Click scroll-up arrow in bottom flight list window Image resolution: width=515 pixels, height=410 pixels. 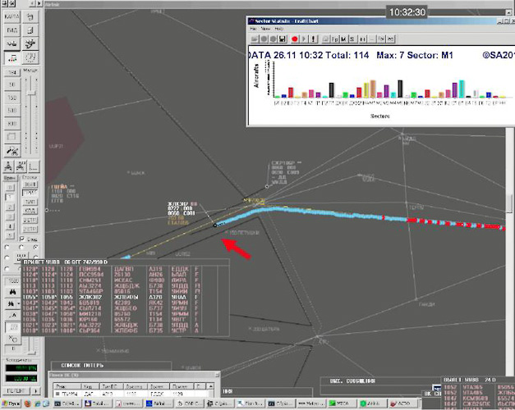211,386
